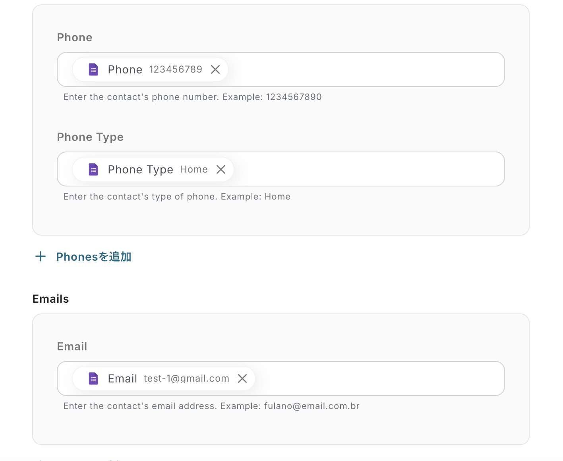Select the 123456789 value in Phone chip
Viewport: 563px width, 461px height.
click(x=176, y=69)
